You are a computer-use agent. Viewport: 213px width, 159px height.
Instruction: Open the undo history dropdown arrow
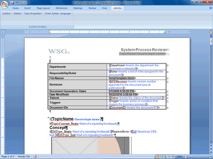(20, 3)
